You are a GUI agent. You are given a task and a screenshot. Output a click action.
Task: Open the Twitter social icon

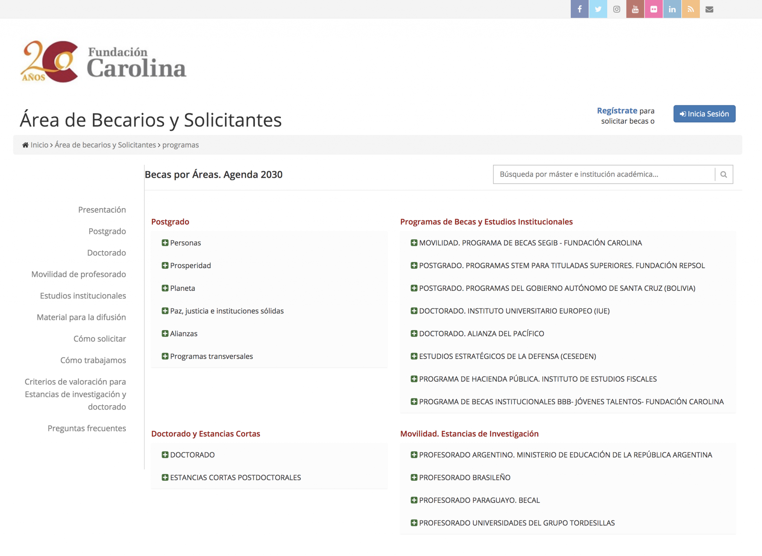(x=598, y=9)
